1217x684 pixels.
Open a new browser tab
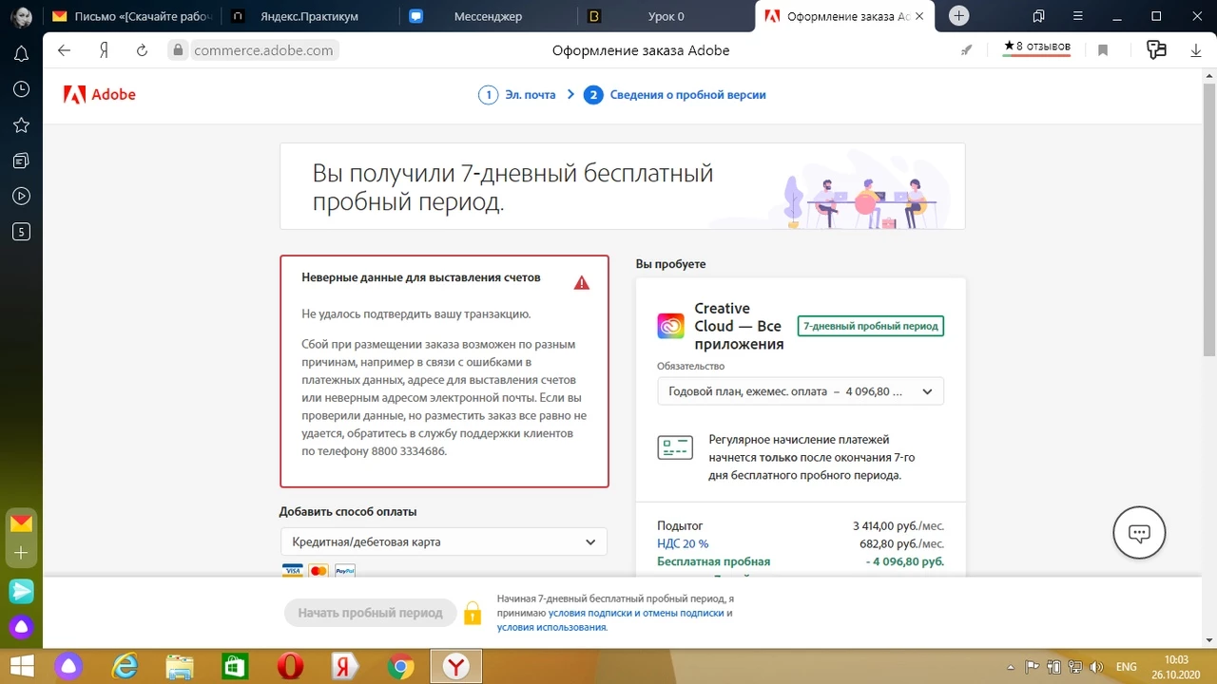[x=959, y=16]
